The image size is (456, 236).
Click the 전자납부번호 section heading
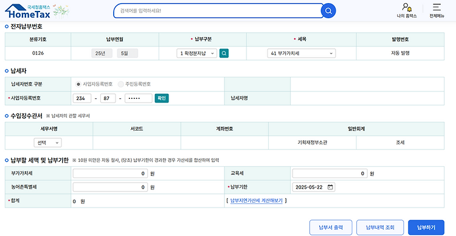coord(27,27)
